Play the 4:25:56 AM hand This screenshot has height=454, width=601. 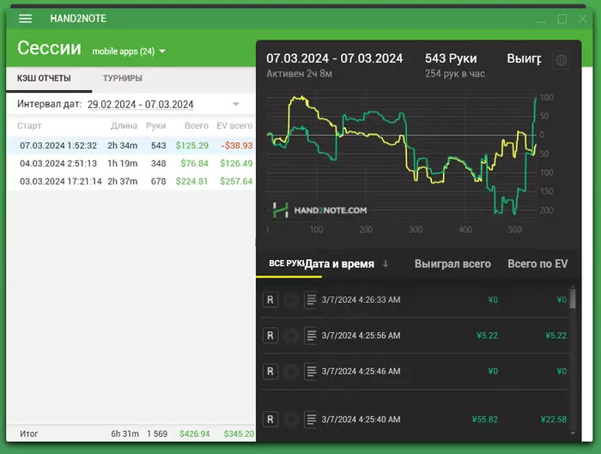pos(291,336)
